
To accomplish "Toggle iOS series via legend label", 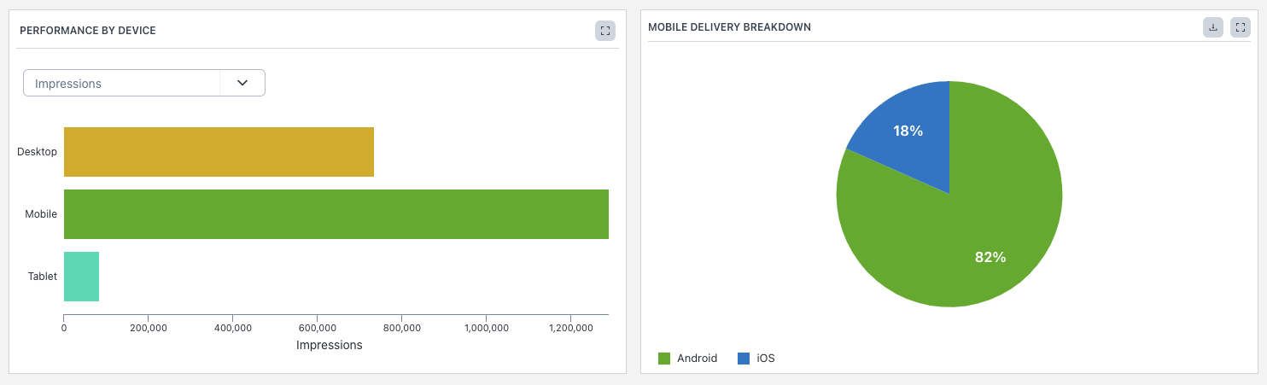I will tap(766, 359).
